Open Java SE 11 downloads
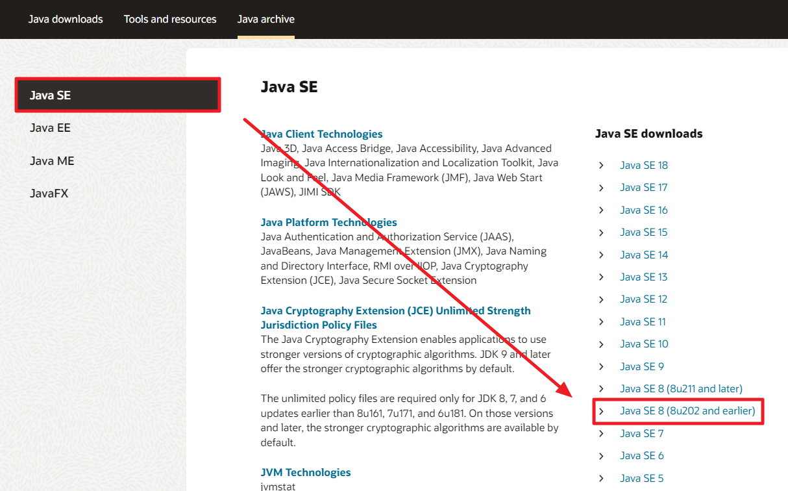788x491 pixels. click(643, 321)
